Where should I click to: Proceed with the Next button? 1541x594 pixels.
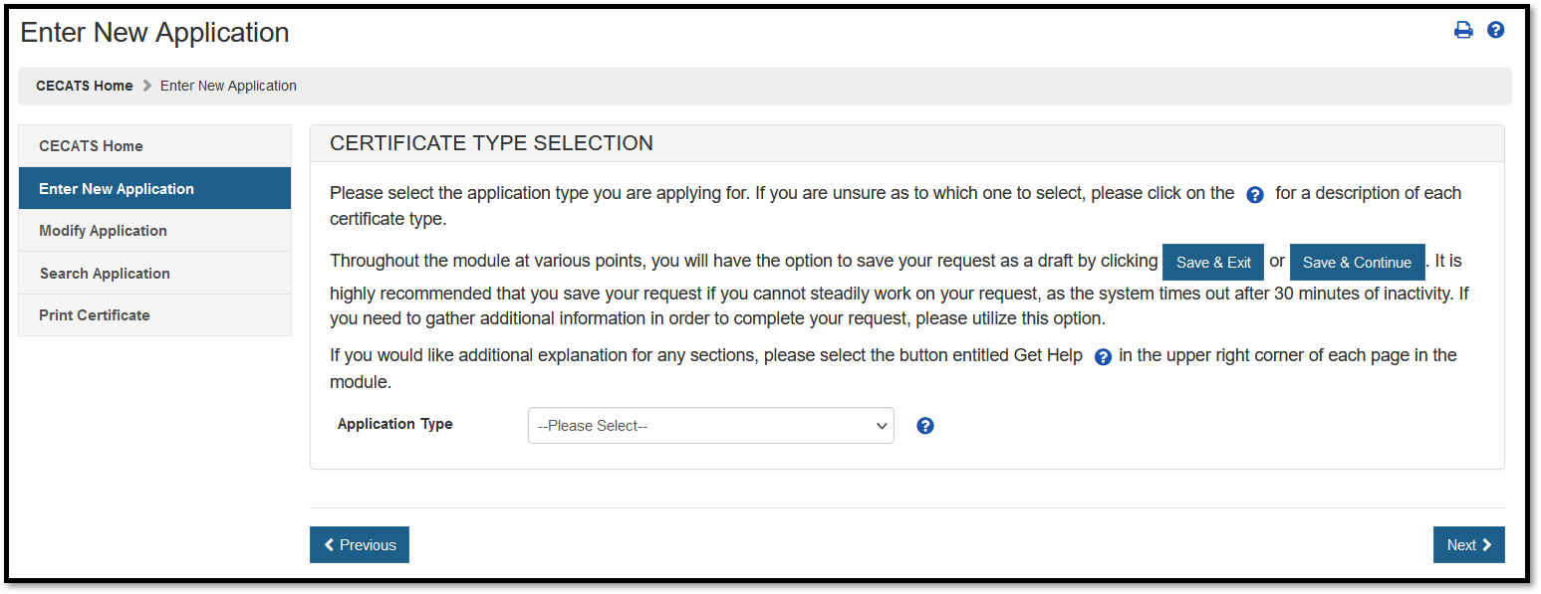(x=1468, y=545)
